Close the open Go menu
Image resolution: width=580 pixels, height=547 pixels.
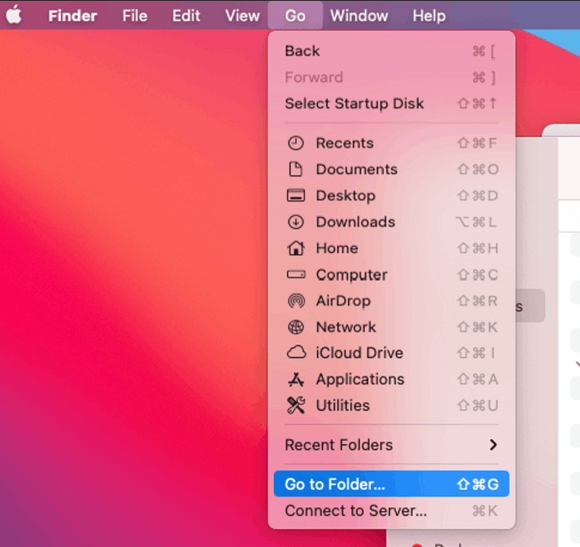pos(295,15)
